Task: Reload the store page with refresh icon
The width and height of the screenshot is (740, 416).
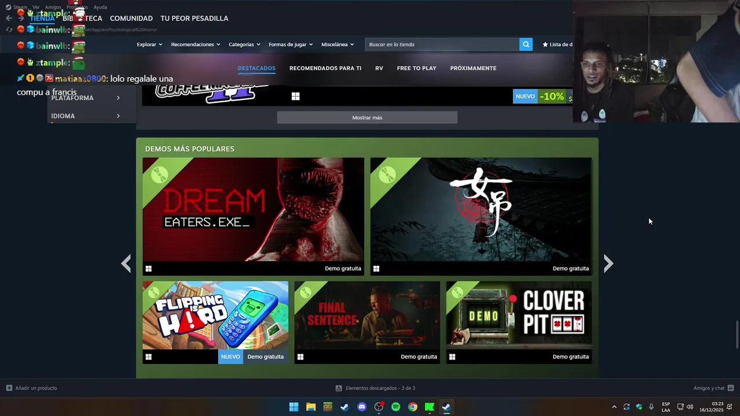Action: pos(9,29)
